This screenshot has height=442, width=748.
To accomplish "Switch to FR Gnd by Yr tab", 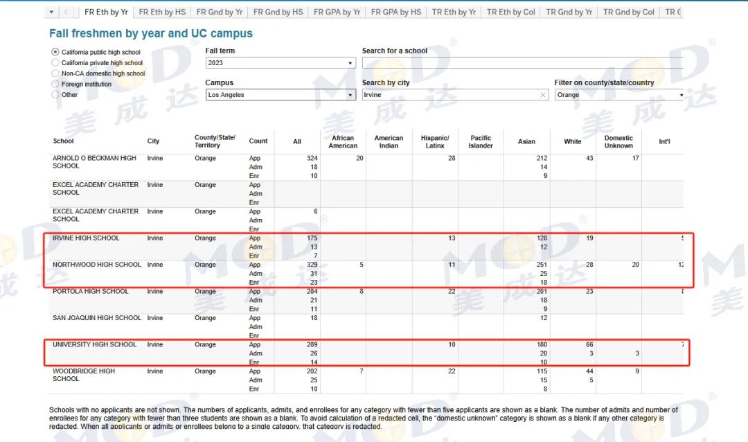I will tap(220, 12).
